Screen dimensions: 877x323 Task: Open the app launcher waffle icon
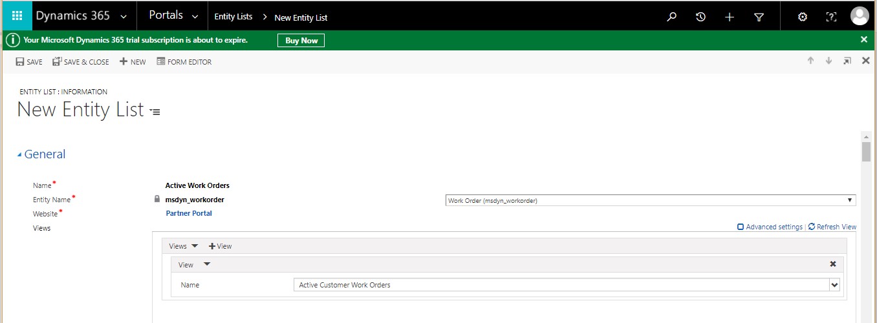click(17, 16)
